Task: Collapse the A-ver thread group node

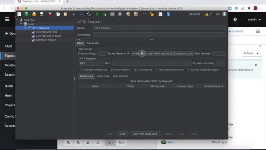Action: point(21,24)
